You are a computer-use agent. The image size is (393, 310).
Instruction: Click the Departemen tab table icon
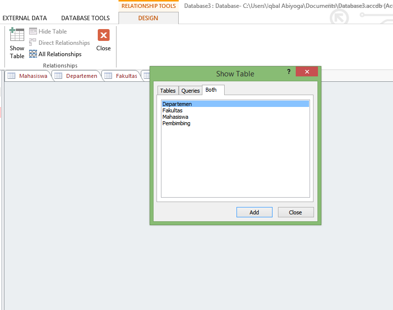click(58, 75)
